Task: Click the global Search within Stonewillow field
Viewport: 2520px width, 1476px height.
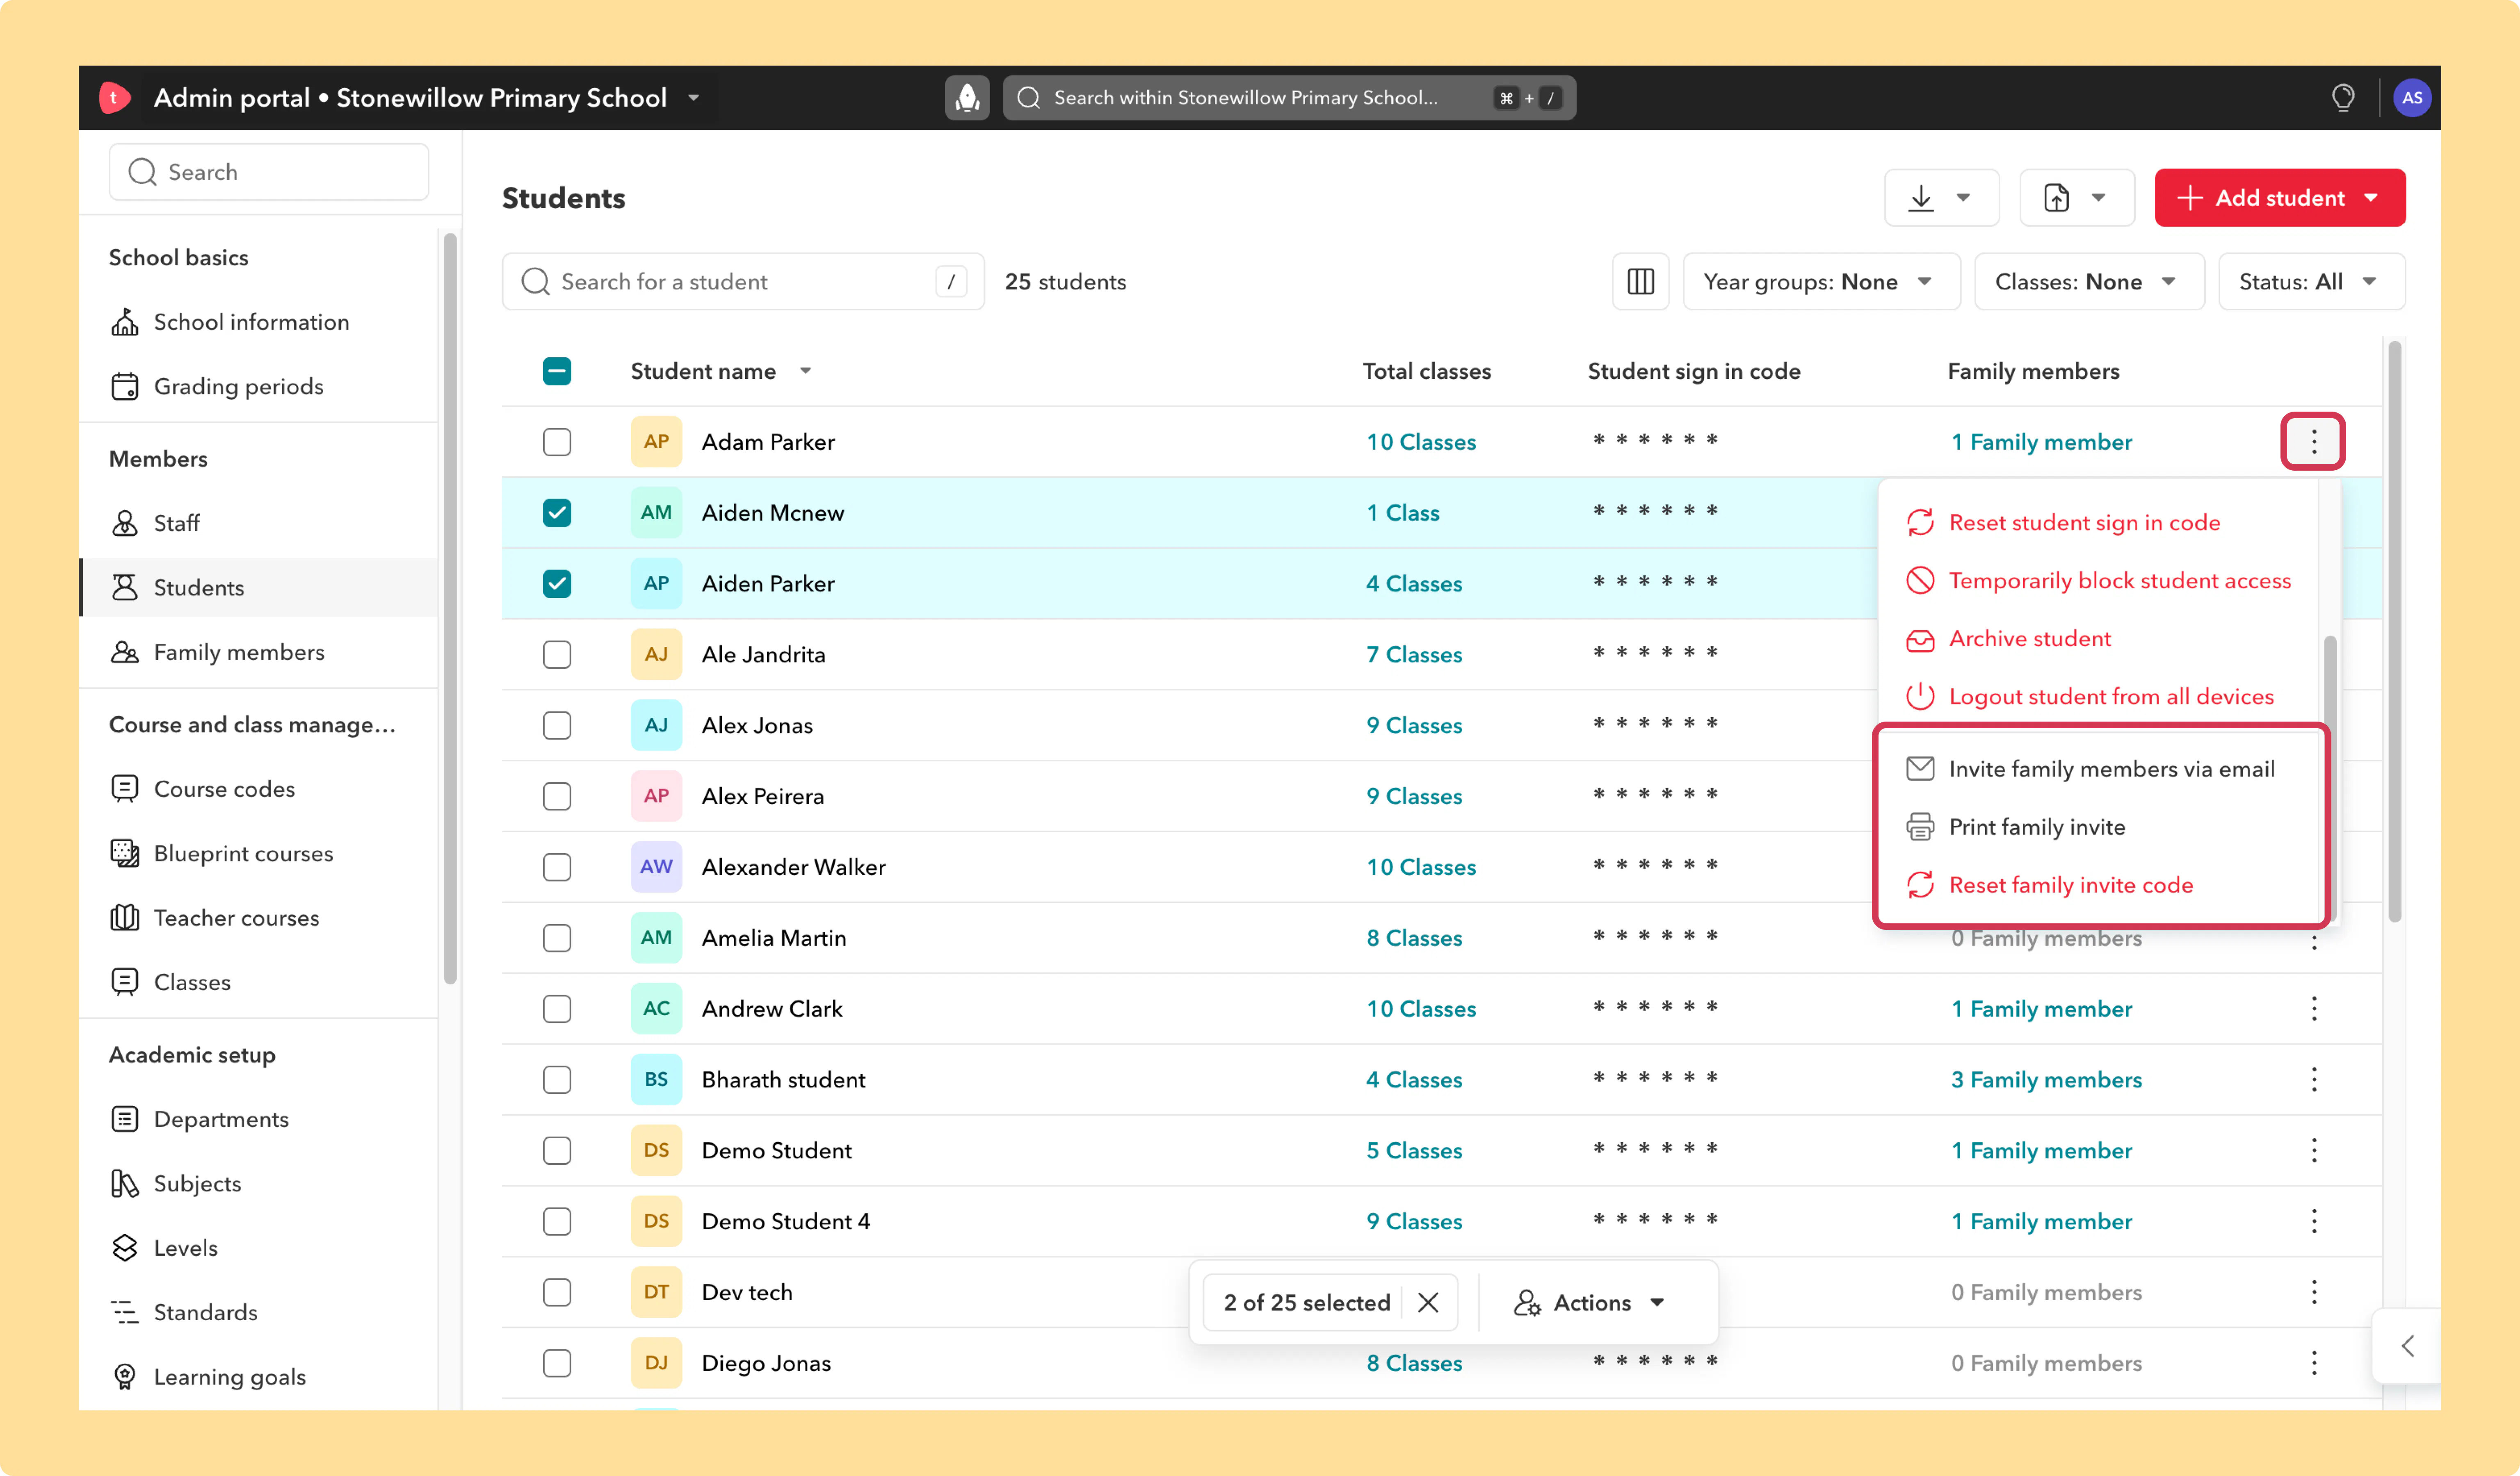Action: tap(1289, 98)
